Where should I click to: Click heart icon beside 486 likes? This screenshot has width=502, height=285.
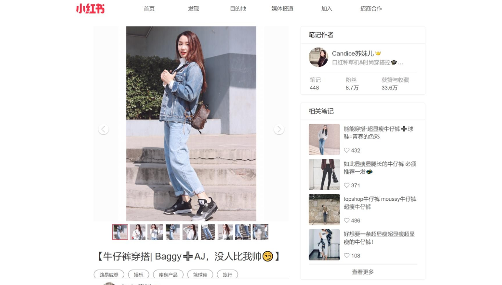346,220
